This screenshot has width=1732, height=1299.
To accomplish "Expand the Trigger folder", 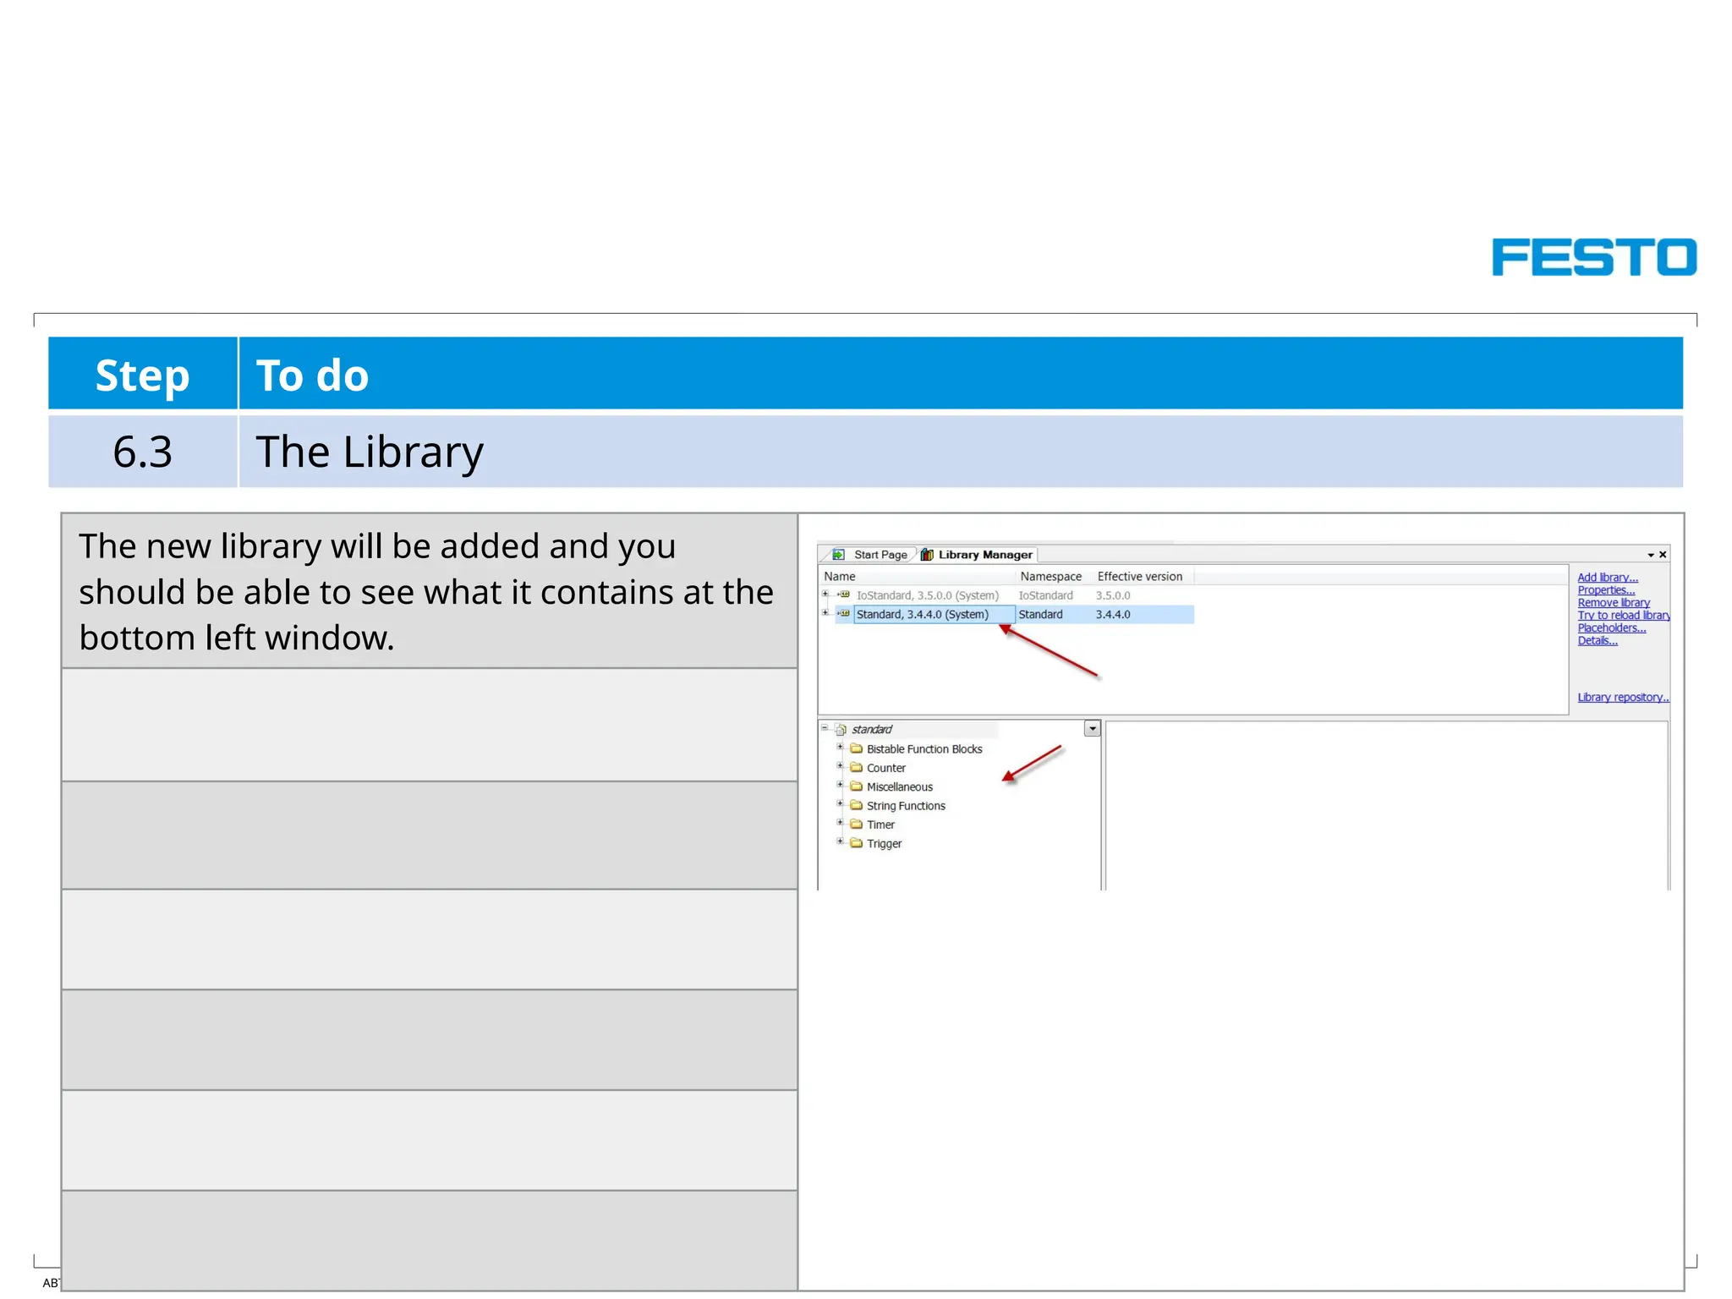I will coord(841,841).
